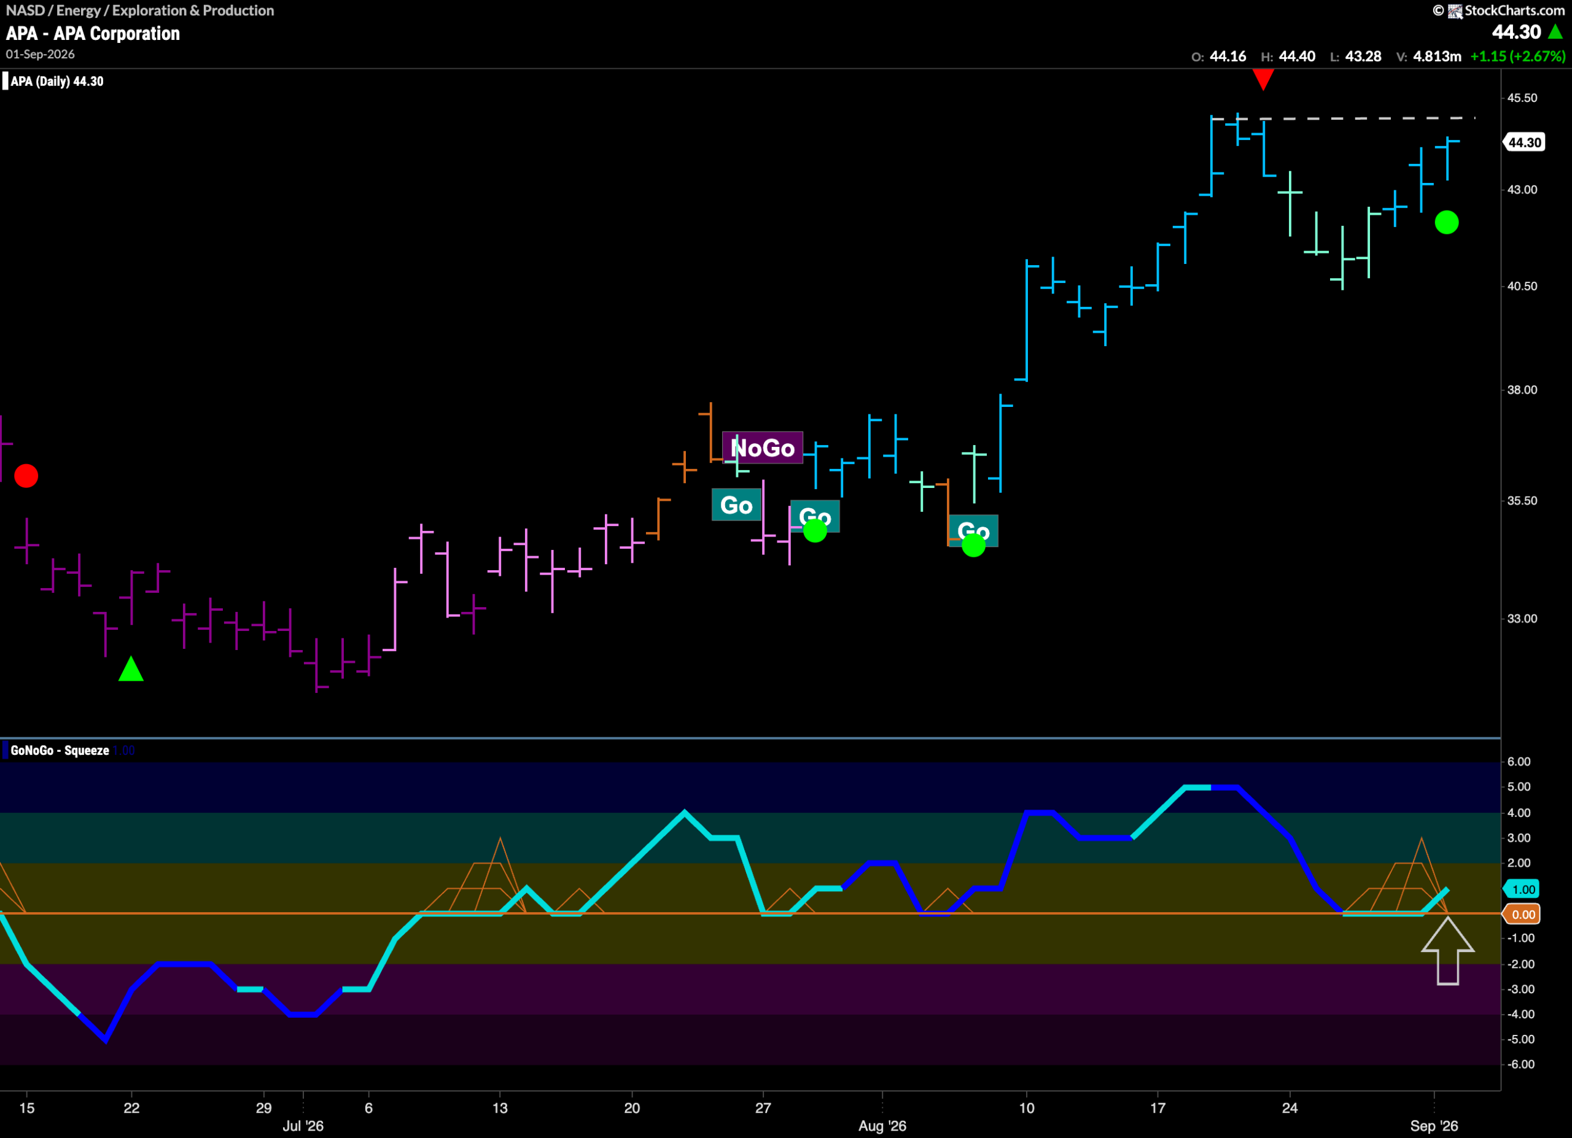Image resolution: width=1572 pixels, height=1138 pixels.
Task: Click the 33.00 price axis label
Action: pos(1522,619)
